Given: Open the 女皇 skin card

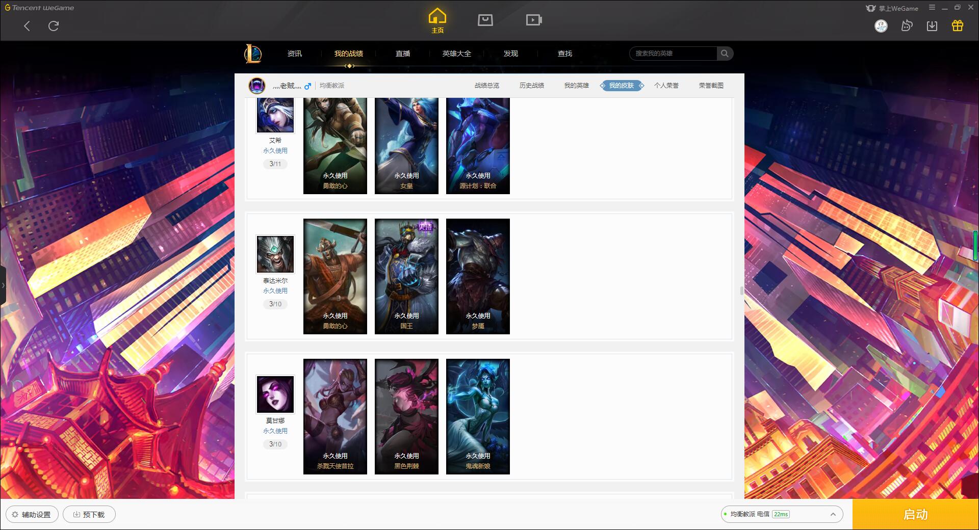Looking at the screenshot, I should click(x=406, y=146).
